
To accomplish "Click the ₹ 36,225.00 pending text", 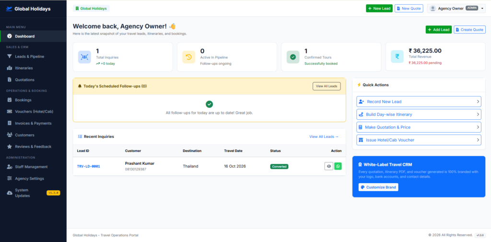I will [x=425, y=63].
